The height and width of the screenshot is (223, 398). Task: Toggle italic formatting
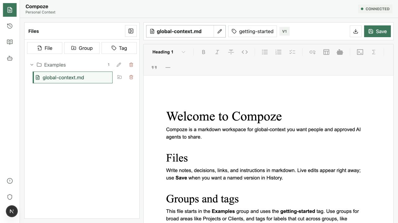pyautogui.click(x=217, y=52)
